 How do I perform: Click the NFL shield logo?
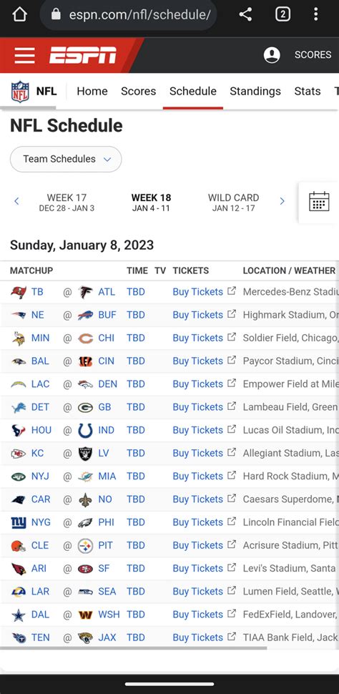[x=20, y=92]
